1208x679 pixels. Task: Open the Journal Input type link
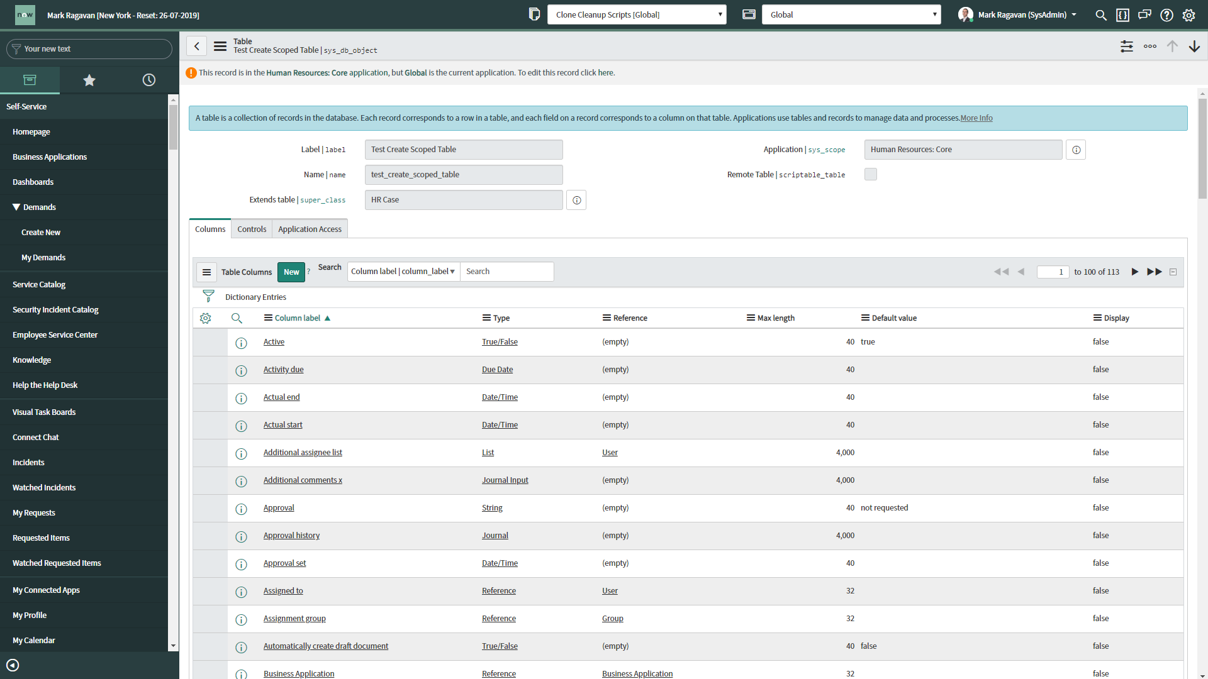coord(505,480)
